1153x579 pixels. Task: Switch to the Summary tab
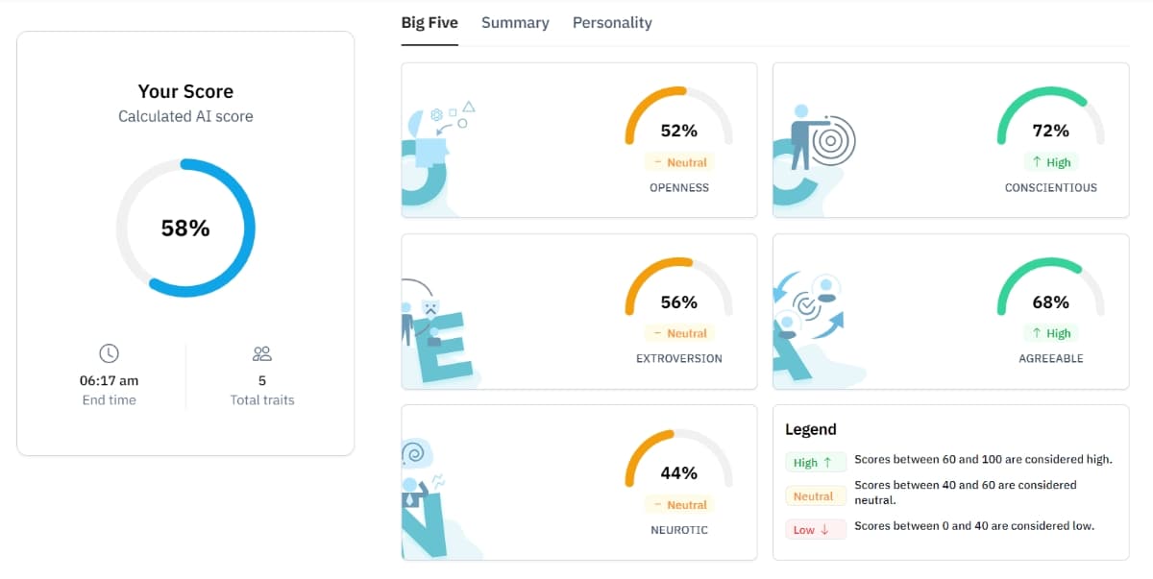pos(515,23)
